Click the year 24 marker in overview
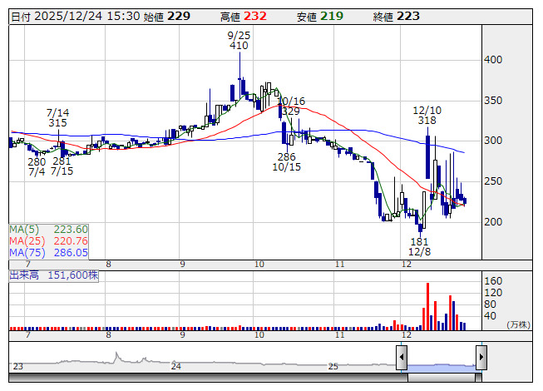This screenshot has height=391, width=543. click(176, 366)
